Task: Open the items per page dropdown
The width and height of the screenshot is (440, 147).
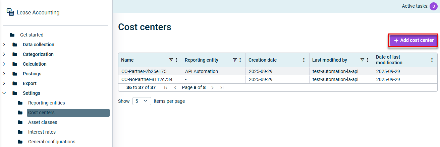Action: [x=142, y=101]
